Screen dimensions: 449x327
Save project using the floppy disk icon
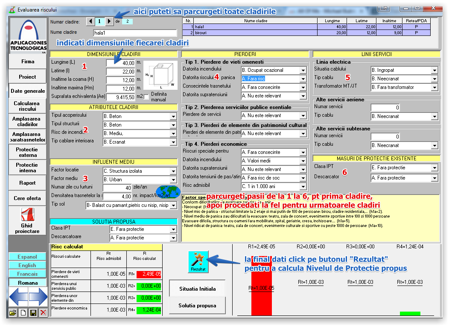click(x=33, y=312)
